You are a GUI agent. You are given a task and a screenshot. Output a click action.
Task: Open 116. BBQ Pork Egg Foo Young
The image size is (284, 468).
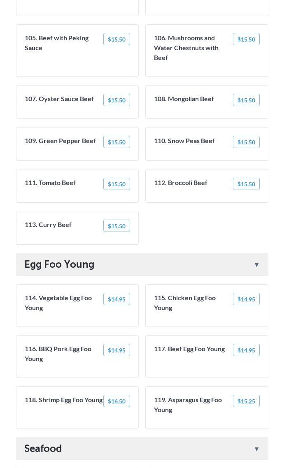tap(58, 354)
